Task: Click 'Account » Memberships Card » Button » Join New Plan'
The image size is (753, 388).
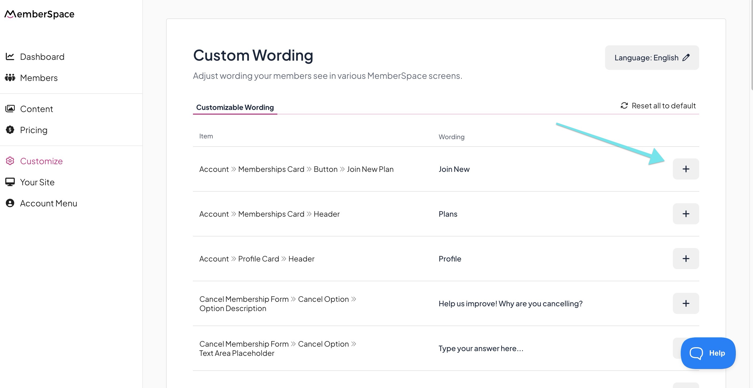Action: (x=296, y=169)
